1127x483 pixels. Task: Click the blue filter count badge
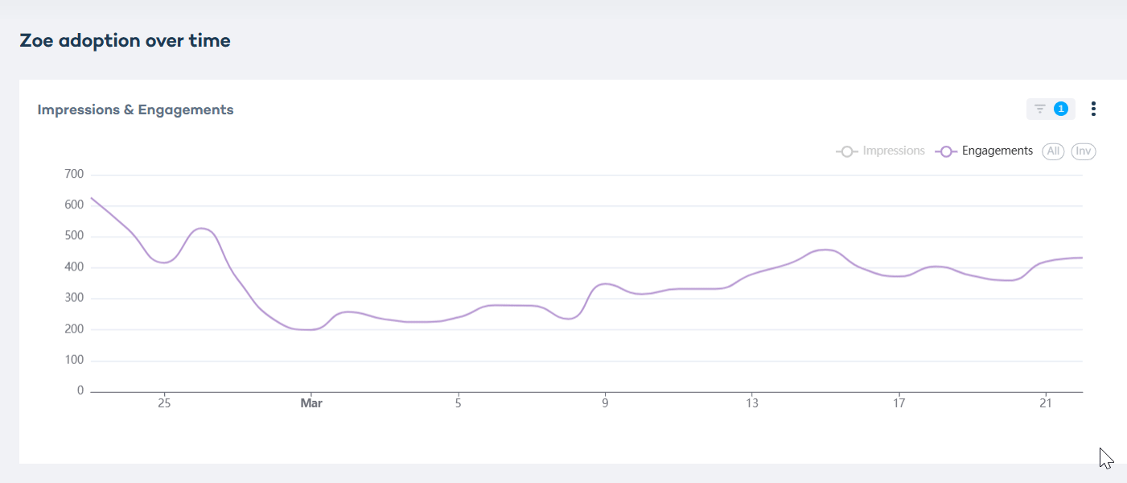coord(1061,109)
